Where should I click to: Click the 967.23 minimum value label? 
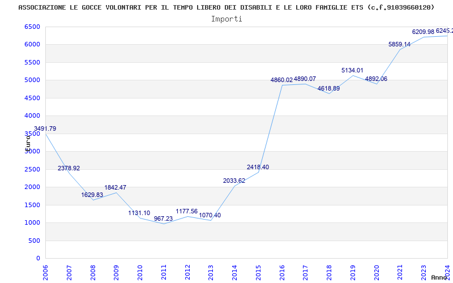(163, 219)
